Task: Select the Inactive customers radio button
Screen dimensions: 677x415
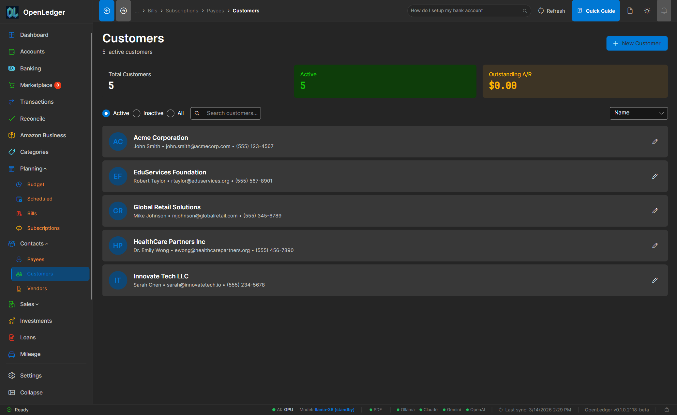Action: tap(137, 113)
